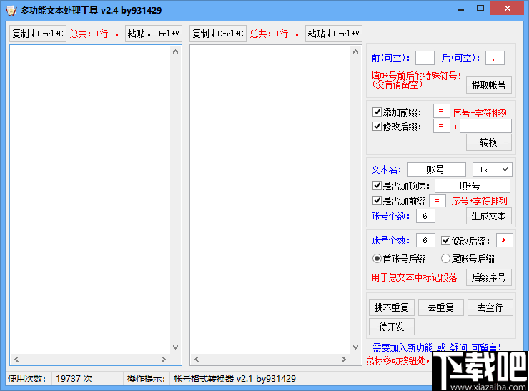The width and height of the screenshot is (529, 391).
Task: Click inside the left text area
Action: tap(90, 199)
